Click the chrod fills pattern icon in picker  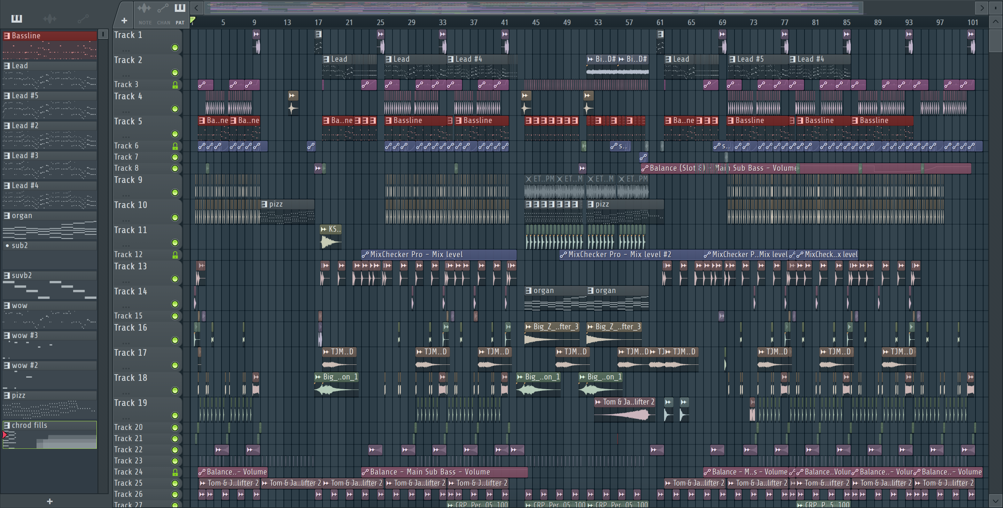(x=7, y=425)
